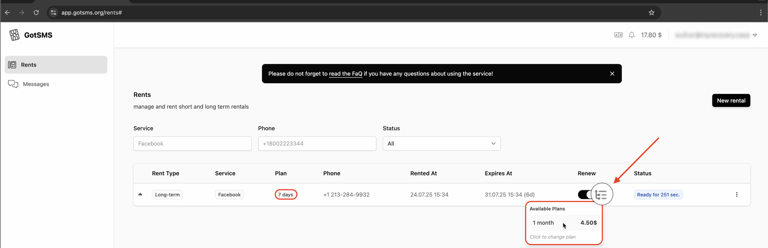Dismiss the FaQ reminder banner
The image size is (768, 248).
coord(612,74)
